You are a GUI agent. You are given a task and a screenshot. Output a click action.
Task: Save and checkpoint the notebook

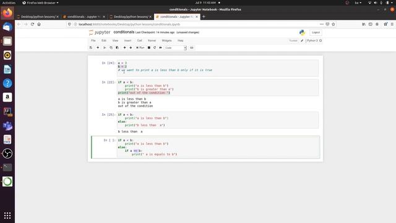pyautogui.click(x=91, y=48)
